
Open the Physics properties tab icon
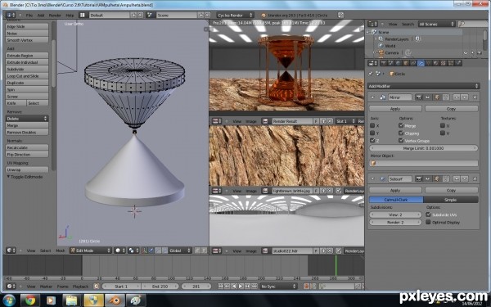pos(458,63)
